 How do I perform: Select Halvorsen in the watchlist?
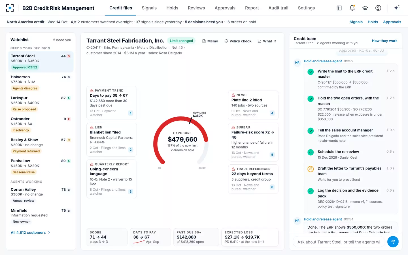pyautogui.click(x=41, y=82)
